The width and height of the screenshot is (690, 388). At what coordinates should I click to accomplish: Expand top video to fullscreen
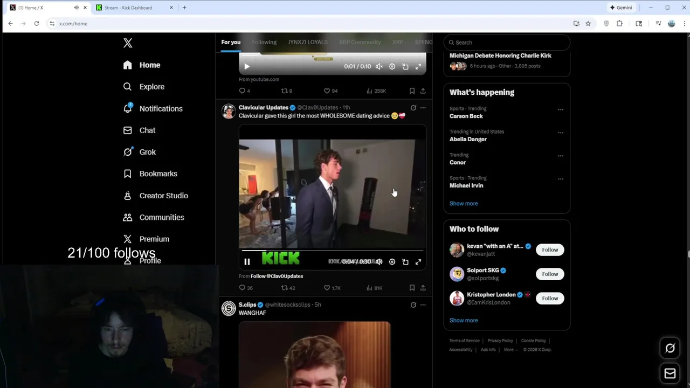418,66
